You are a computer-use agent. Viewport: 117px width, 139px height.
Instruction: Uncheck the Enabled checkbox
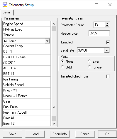108,42
